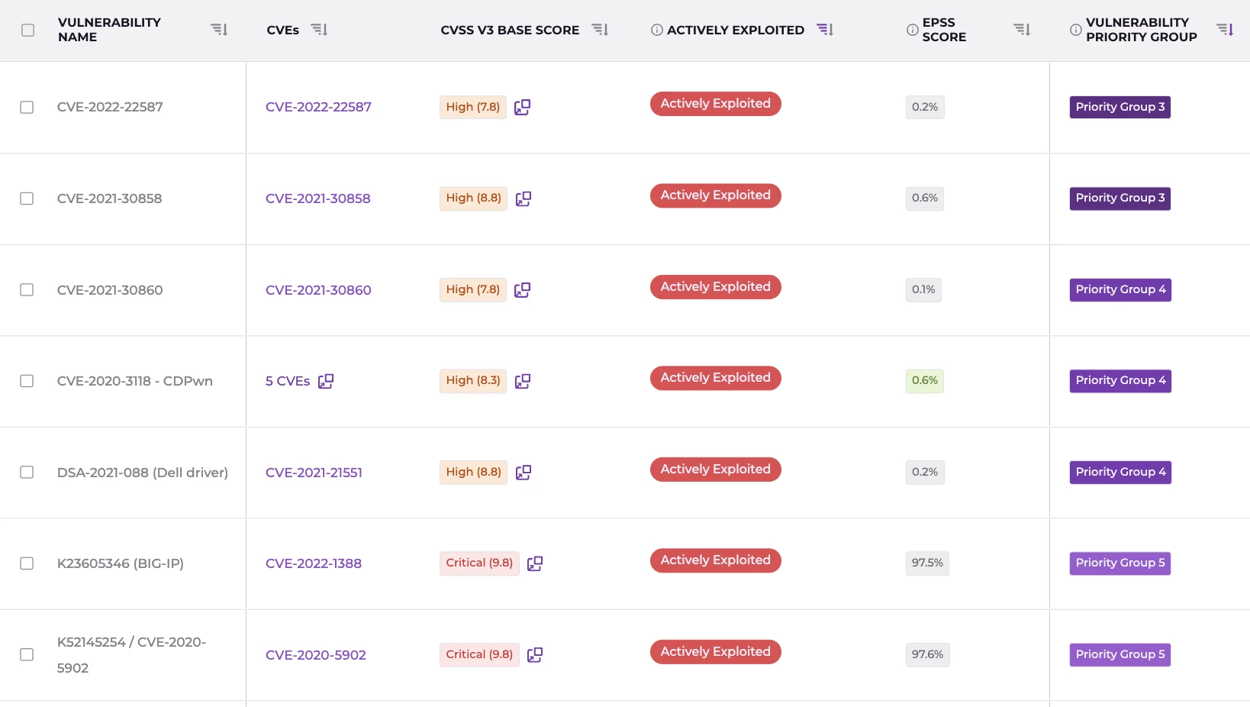The height and width of the screenshot is (707, 1250).
Task: Open external icon next to 5 CVEs
Action: click(x=326, y=381)
